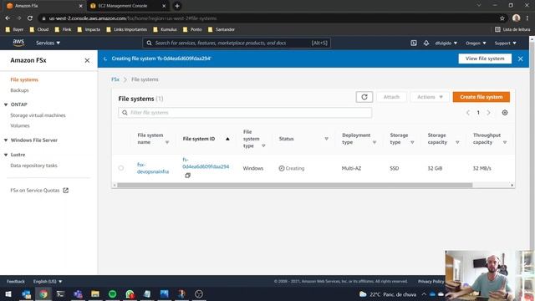Open the Windows Start menu
This screenshot has width=535, height=301.
[x=8, y=293]
